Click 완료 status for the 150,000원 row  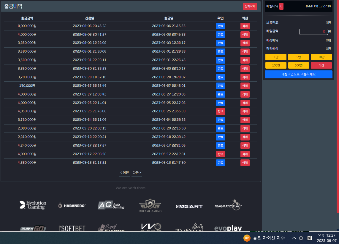(221, 86)
